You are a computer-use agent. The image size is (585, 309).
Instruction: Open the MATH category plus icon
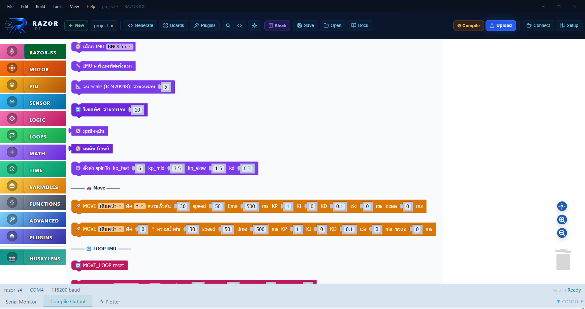click(x=12, y=152)
